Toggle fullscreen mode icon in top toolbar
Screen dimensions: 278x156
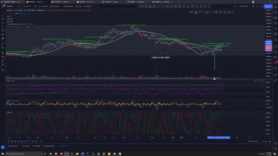click(258, 6)
